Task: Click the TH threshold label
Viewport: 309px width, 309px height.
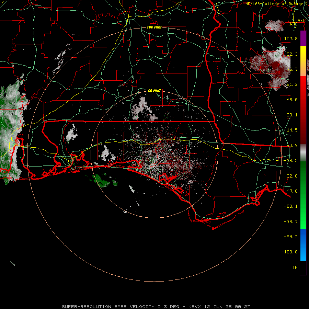Action: 295,267
